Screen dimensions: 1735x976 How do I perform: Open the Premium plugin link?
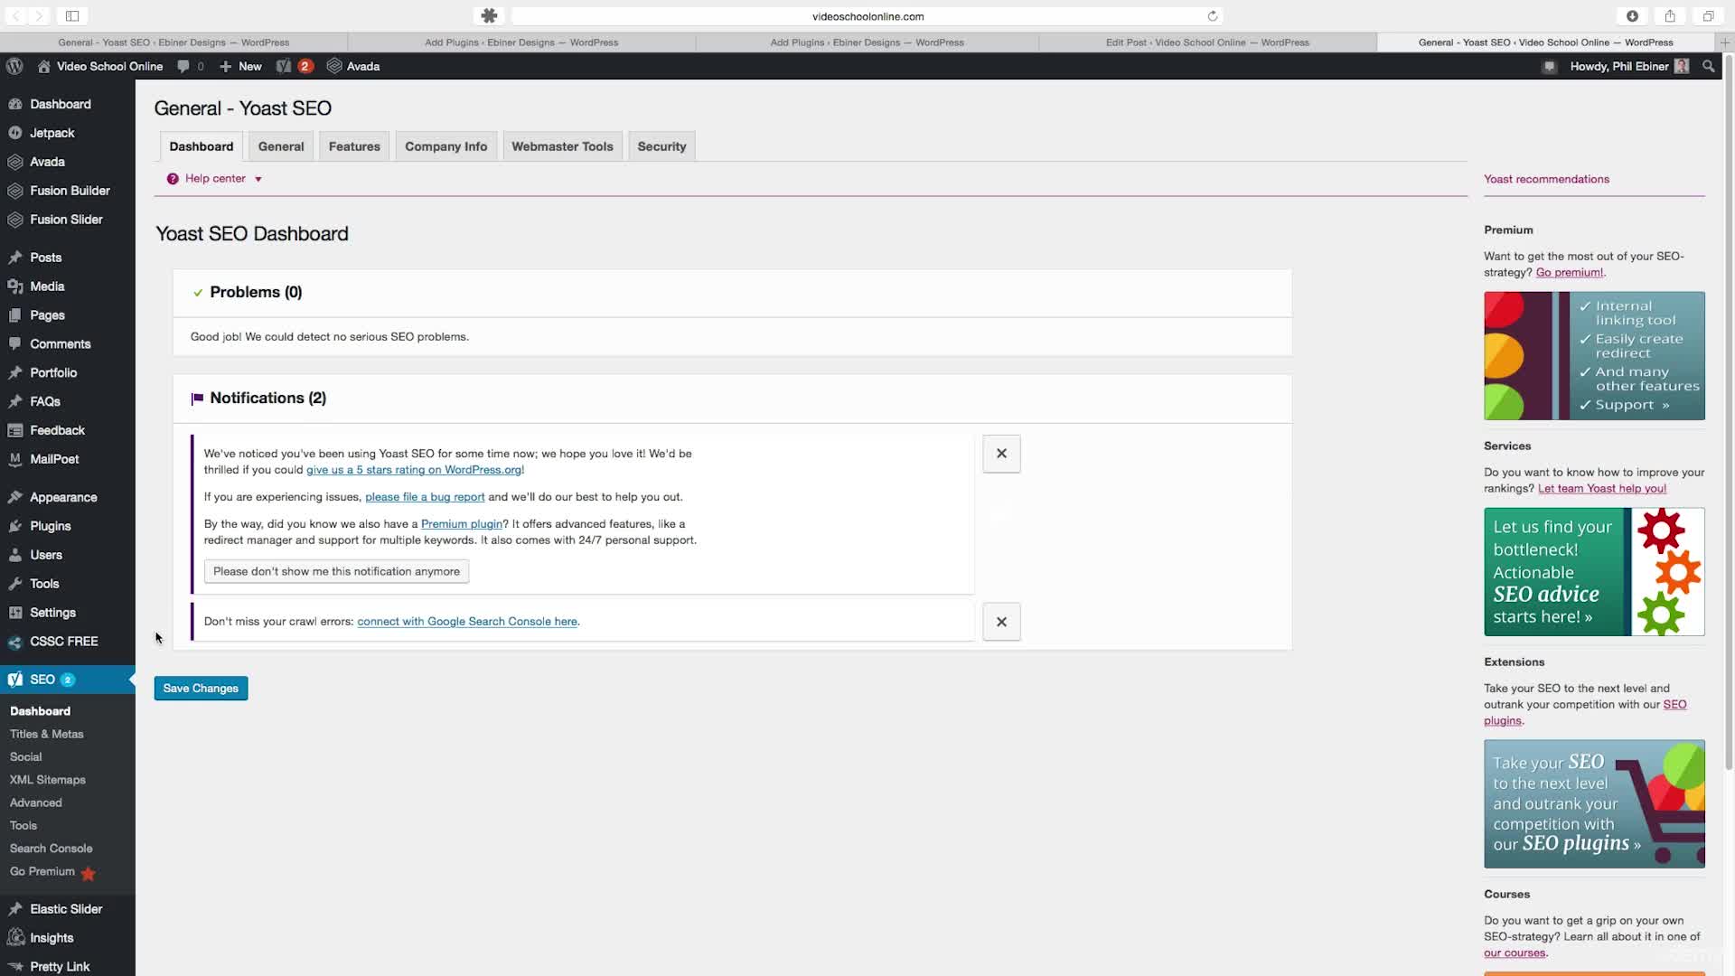pyautogui.click(x=462, y=524)
